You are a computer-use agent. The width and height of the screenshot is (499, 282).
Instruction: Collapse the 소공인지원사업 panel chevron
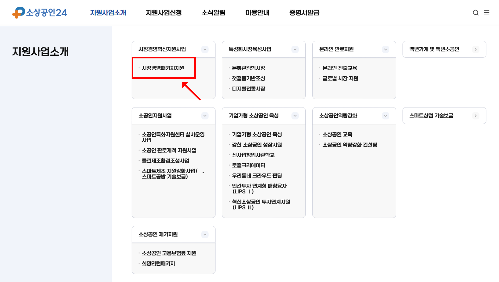(x=205, y=115)
